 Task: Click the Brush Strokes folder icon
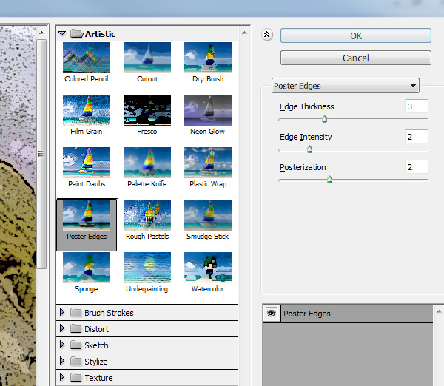pos(76,312)
